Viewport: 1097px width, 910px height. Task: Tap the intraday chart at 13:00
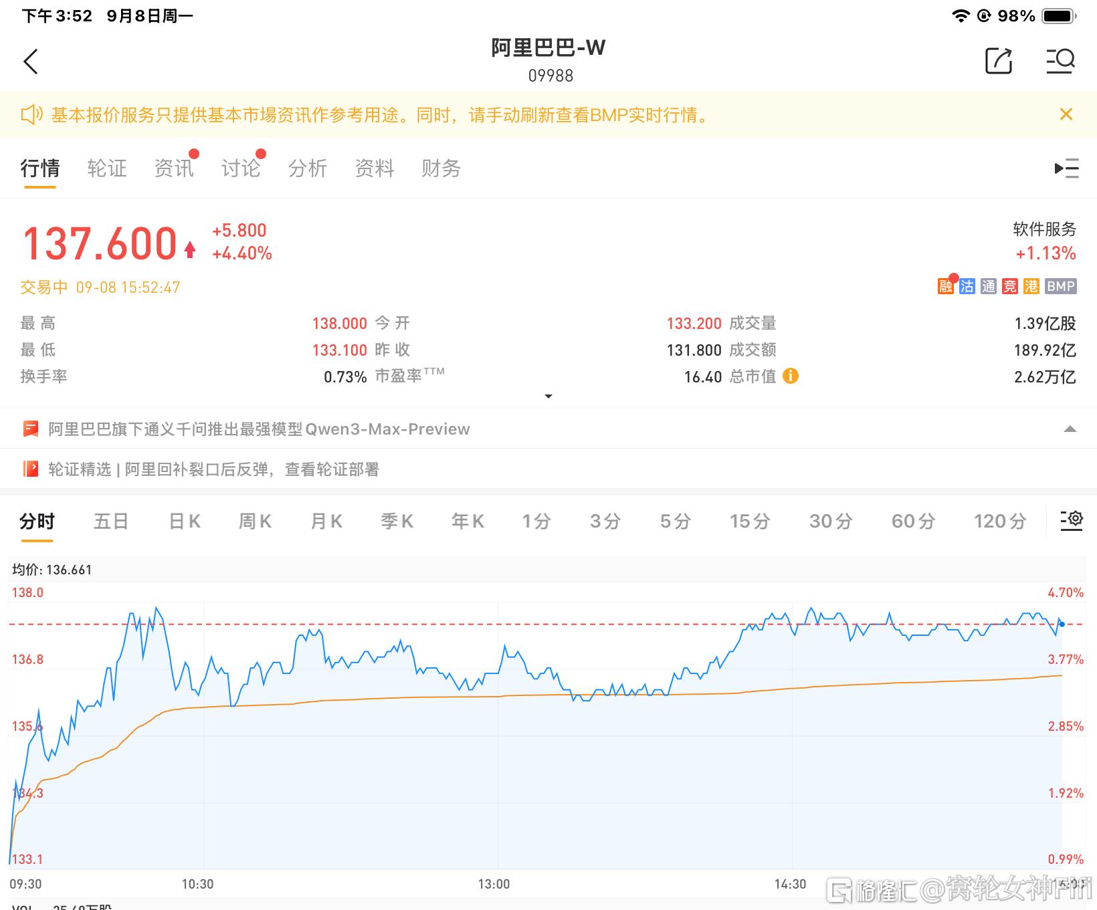click(498, 735)
